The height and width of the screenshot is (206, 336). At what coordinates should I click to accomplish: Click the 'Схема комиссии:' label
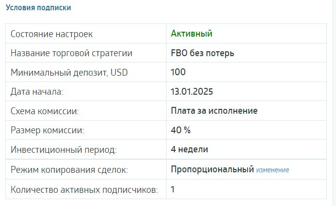coord(45,111)
